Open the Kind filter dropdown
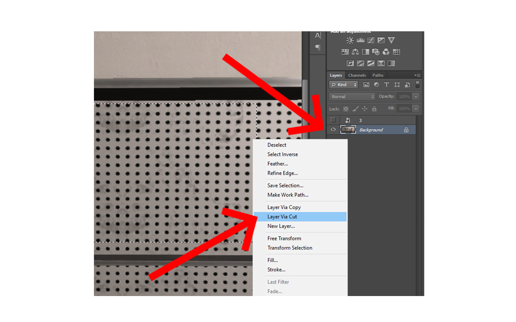The image size is (516, 322). [x=343, y=85]
